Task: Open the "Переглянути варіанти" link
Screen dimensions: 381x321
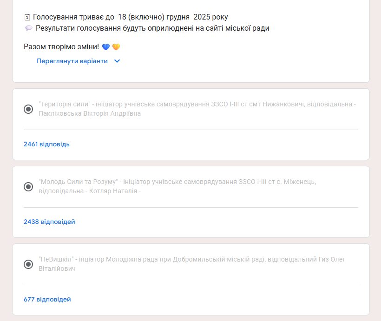Action: click(72, 61)
